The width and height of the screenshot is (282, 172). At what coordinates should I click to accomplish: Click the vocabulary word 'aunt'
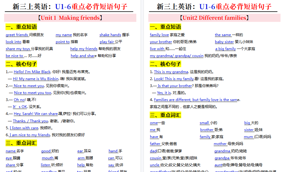(x=218, y=165)
